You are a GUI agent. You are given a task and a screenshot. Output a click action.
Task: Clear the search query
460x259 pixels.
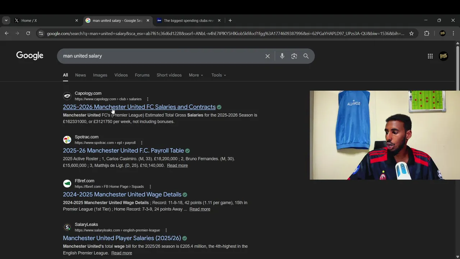(267, 56)
